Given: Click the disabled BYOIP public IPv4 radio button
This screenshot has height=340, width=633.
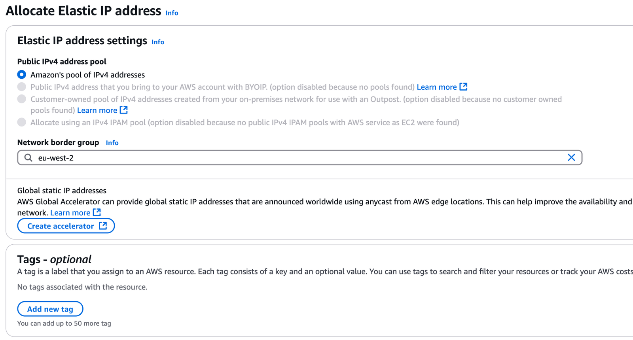Looking at the screenshot, I should pos(22,87).
